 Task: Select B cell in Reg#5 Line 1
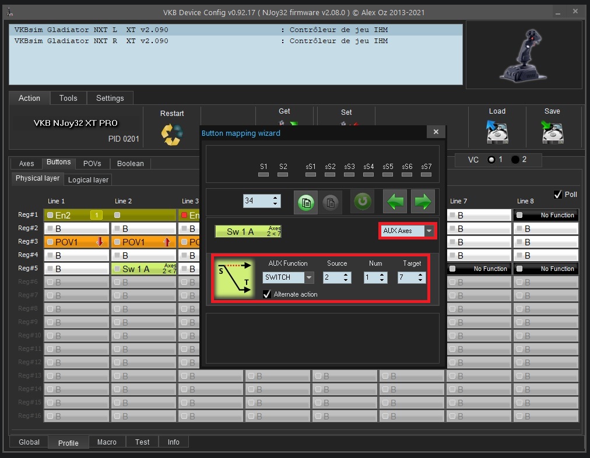pos(77,269)
